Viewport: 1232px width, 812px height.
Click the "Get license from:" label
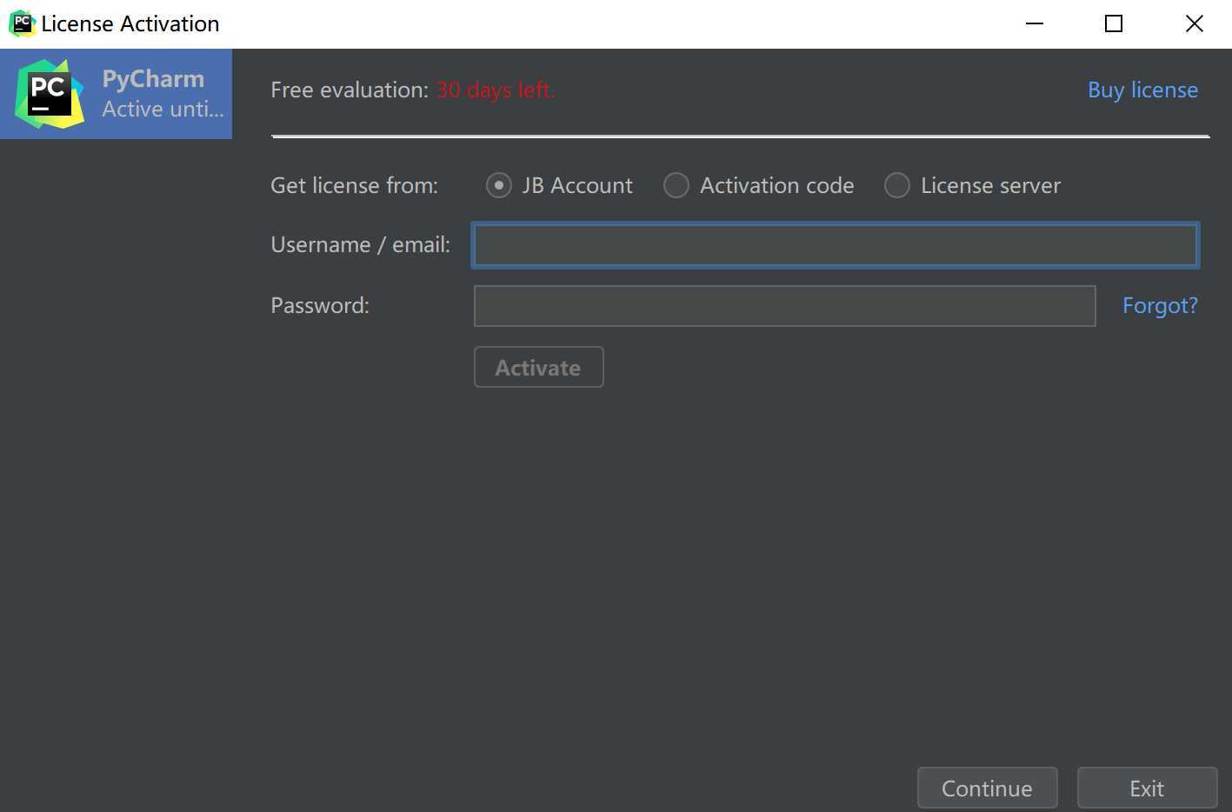354,186
